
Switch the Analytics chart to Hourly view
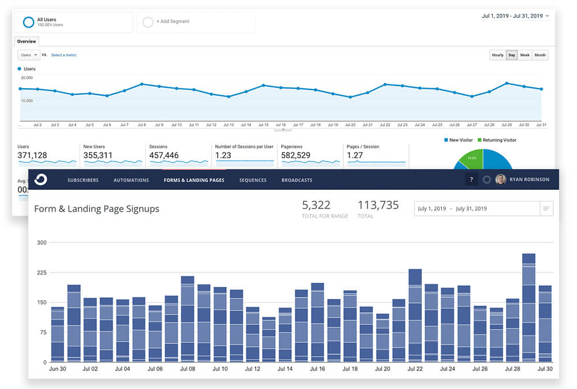tap(497, 55)
